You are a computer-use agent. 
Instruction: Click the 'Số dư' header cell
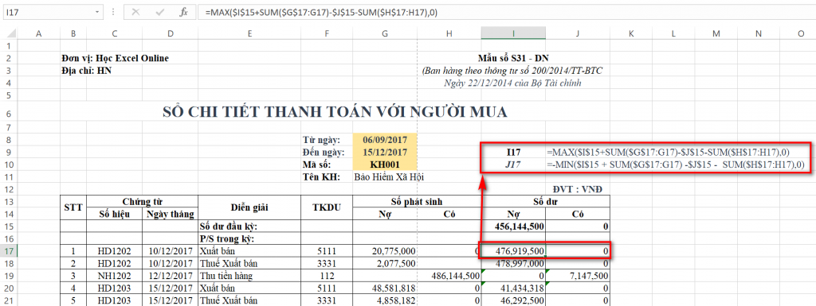(545, 201)
